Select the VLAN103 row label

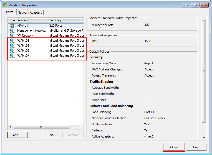23,50
